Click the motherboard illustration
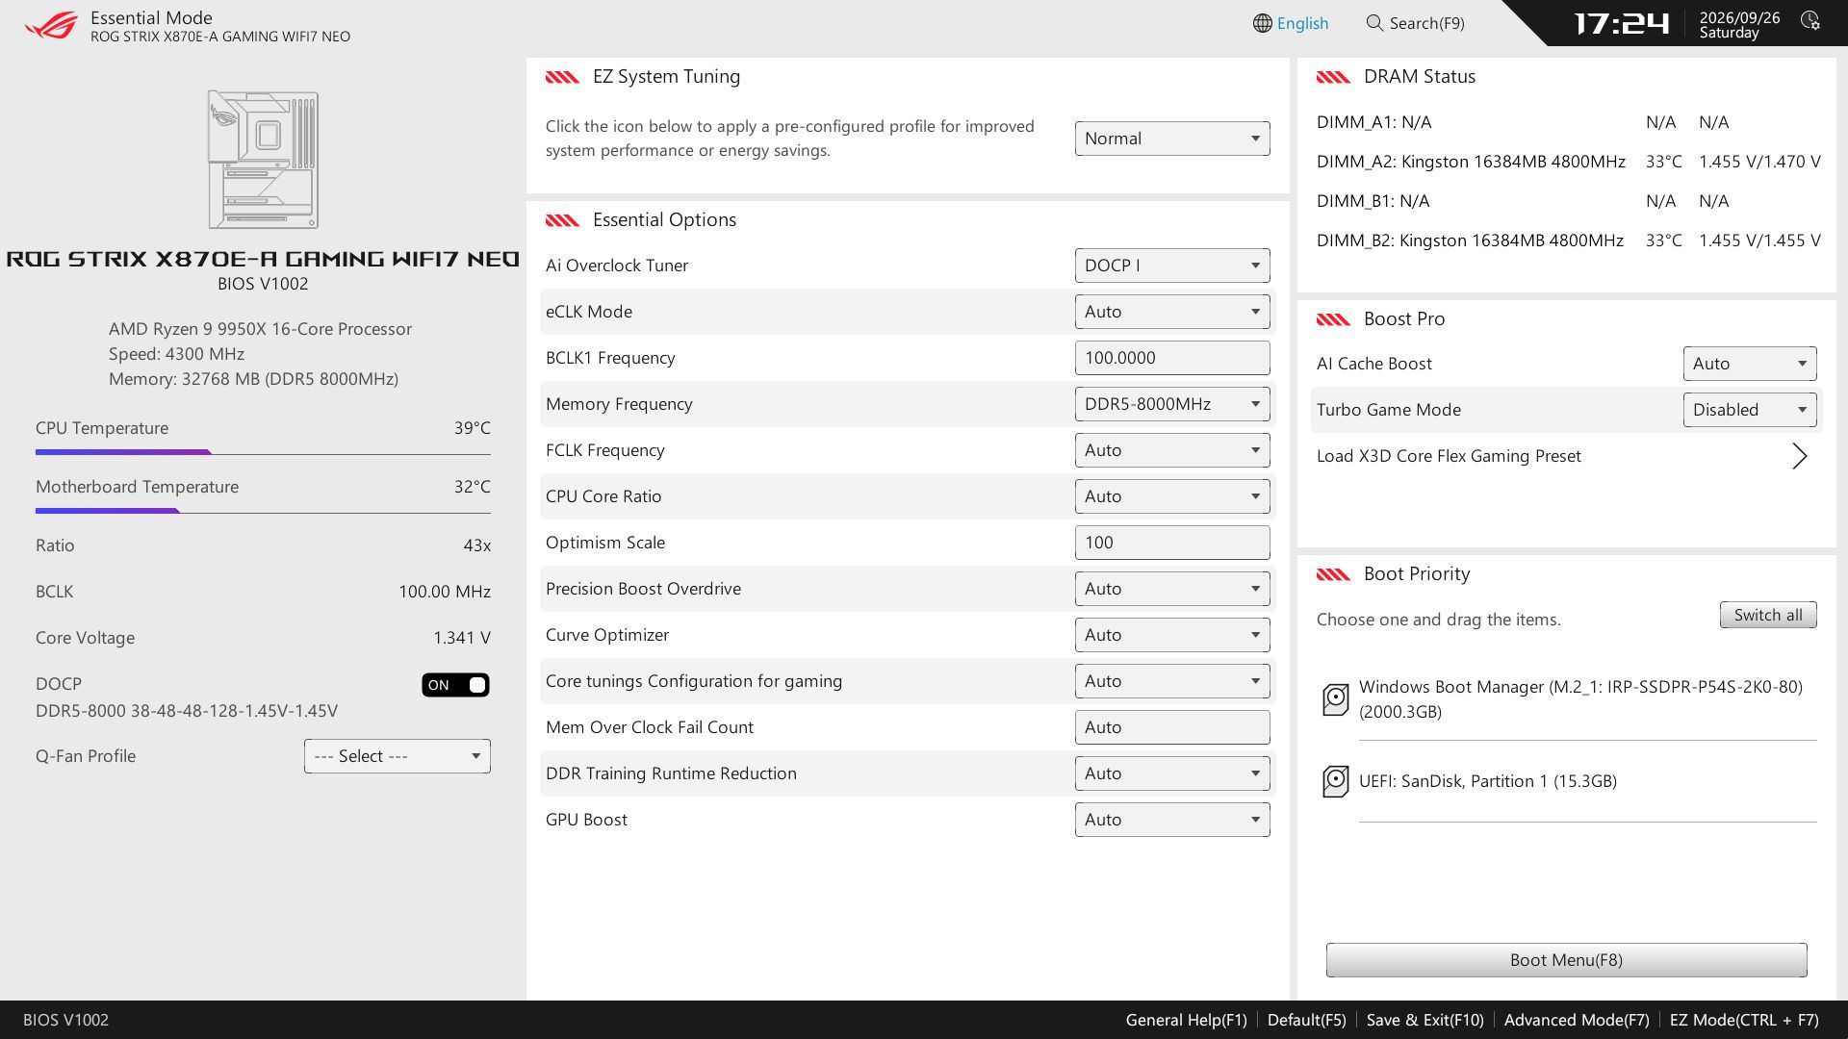The image size is (1848, 1039). point(263,160)
